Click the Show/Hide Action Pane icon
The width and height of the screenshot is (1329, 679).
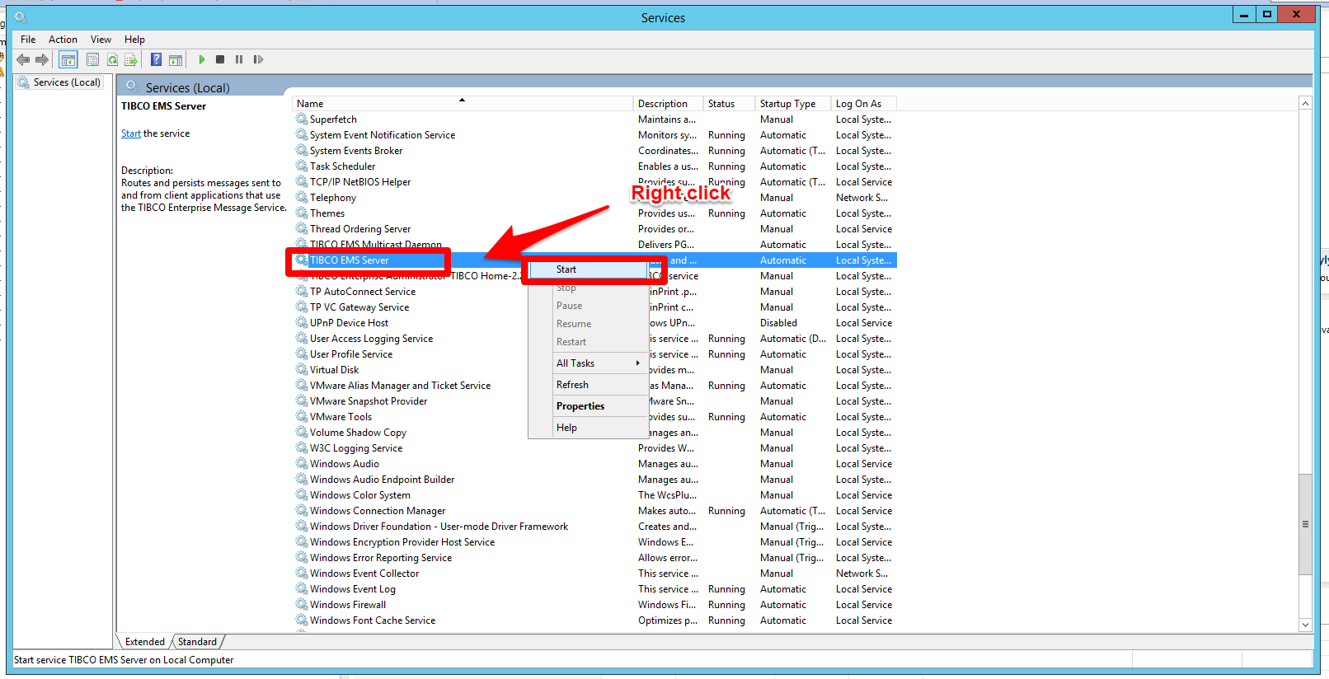point(176,59)
